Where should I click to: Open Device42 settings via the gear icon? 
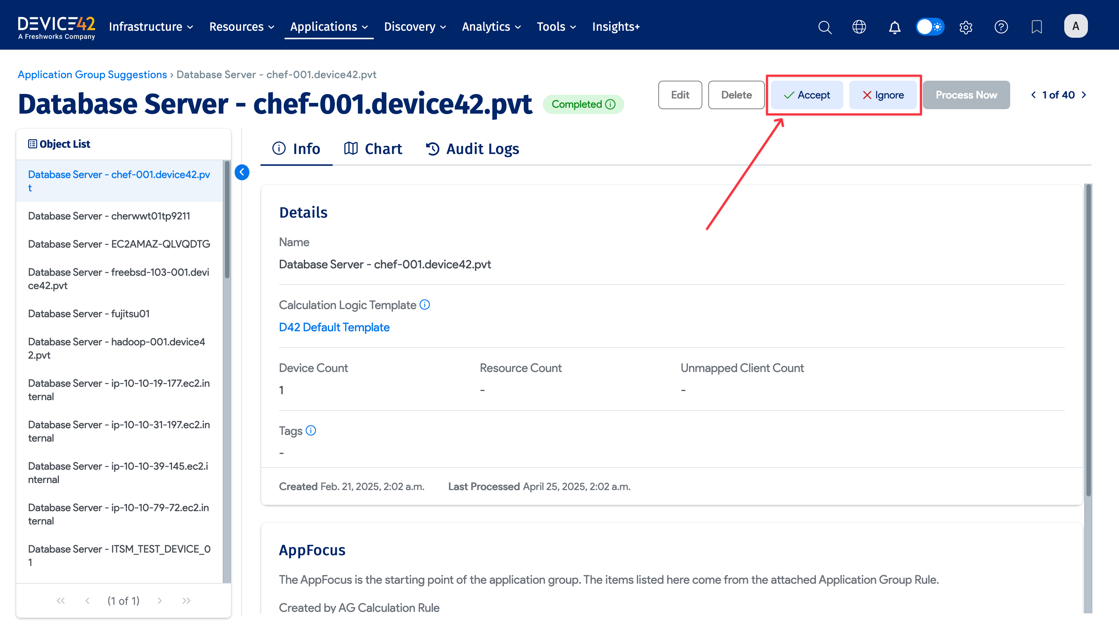click(966, 27)
